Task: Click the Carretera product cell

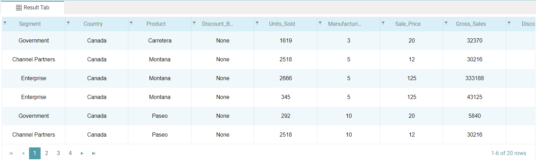Action: click(x=160, y=41)
